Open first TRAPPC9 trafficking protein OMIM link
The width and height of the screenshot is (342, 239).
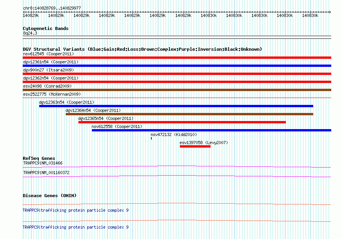tap(75, 211)
